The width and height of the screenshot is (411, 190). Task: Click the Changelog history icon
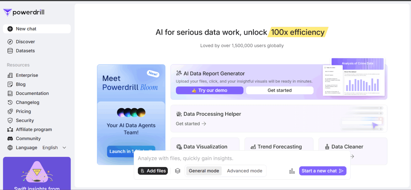click(x=10, y=102)
